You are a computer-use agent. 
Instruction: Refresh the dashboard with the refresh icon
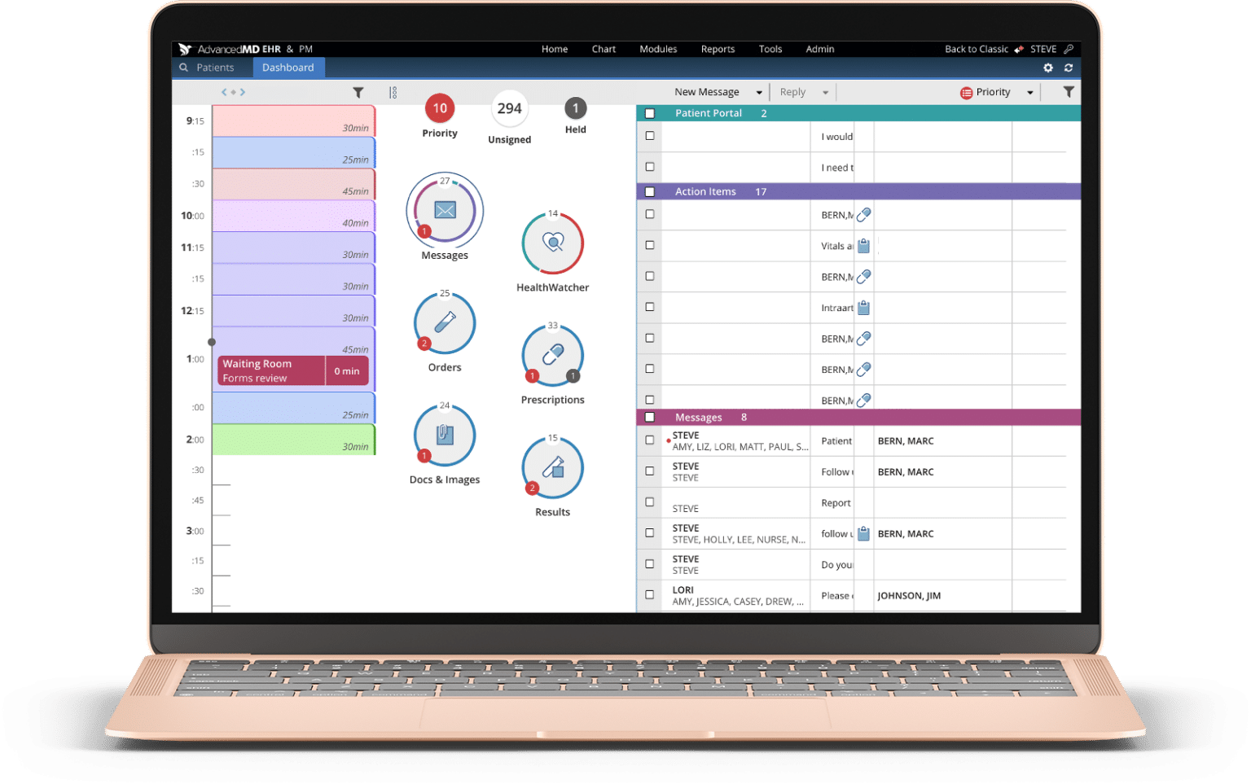point(1069,68)
